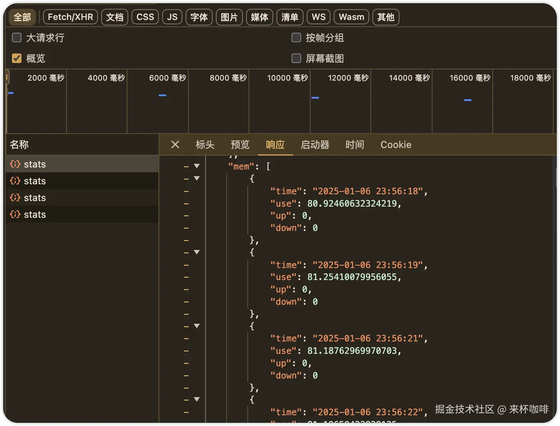Click the 名称 column header
560x426 pixels.
[19, 144]
